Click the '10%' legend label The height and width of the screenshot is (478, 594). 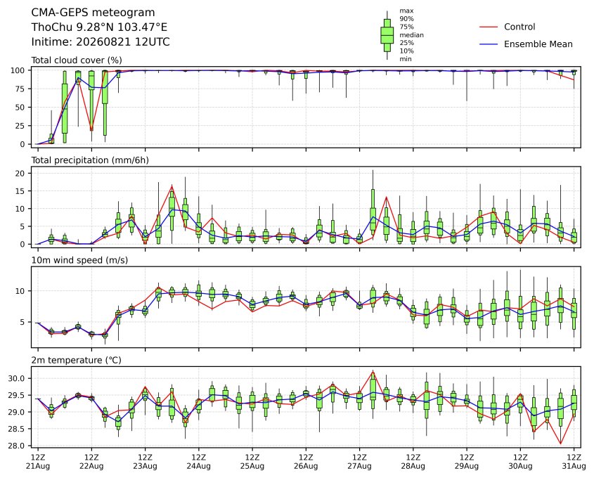[406, 51]
